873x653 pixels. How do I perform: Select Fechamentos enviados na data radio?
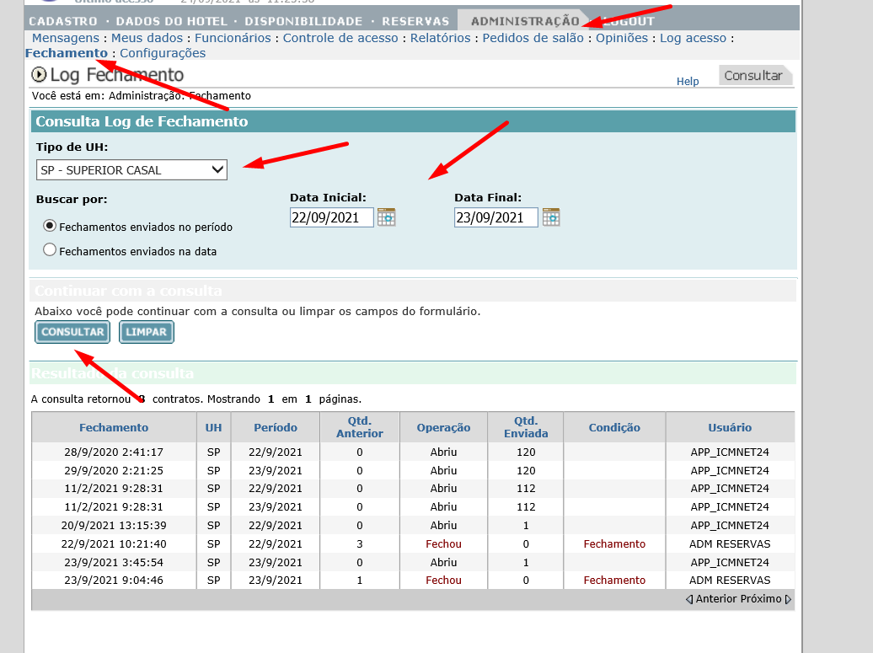tap(50, 250)
